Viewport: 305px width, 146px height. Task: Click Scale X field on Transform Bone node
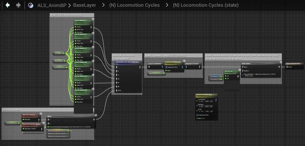[x=201, y=111]
